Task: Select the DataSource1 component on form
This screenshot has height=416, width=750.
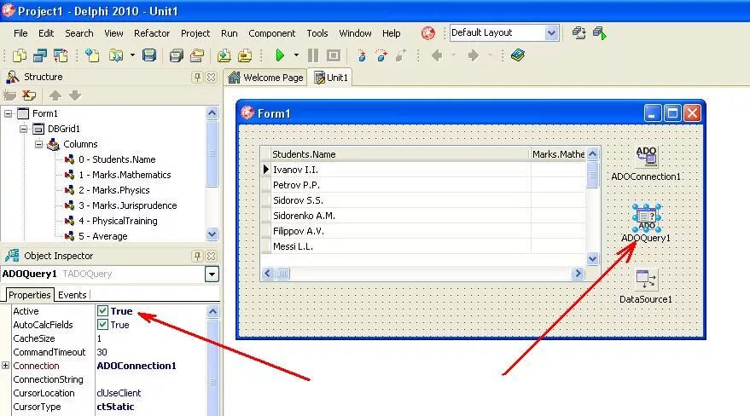Action: click(646, 280)
